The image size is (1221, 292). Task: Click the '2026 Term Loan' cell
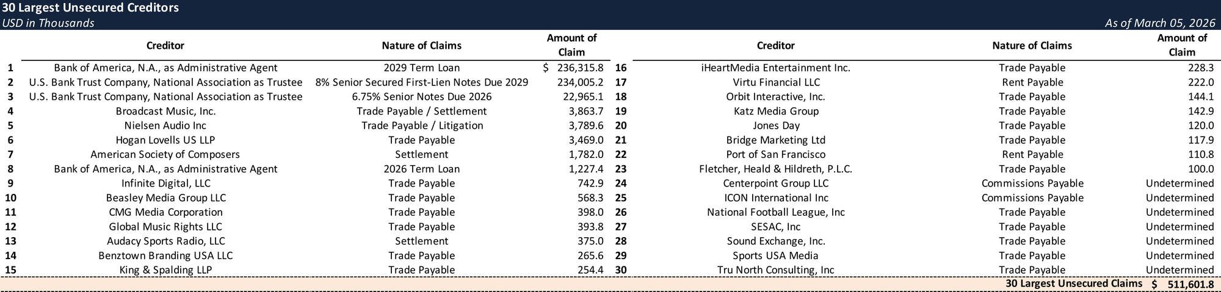[422, 169]
